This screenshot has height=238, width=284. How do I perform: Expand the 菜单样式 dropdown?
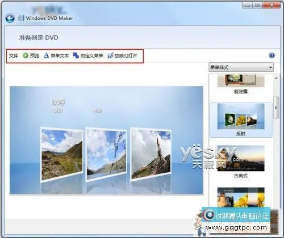(241, 67)
